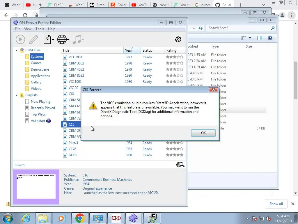This screenshot has height=224, width=298.
Task: Select the Demoscene folder
Action: 40,69
